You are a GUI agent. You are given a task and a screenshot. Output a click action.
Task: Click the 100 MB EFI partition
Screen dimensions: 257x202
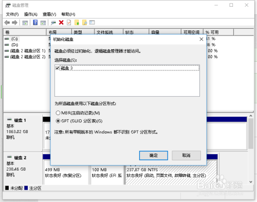(x=107, y=173)
